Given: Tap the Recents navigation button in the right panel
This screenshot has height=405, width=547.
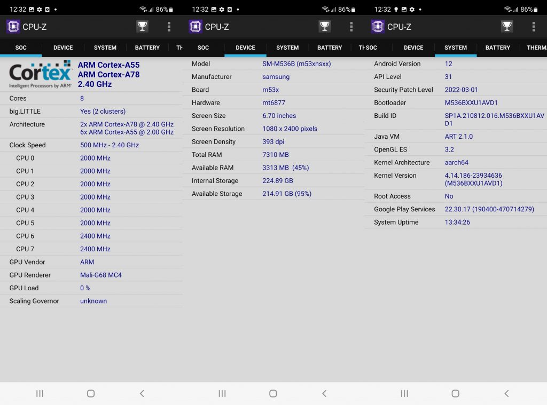Looking at the screenshot, I should tap(404, 393).
